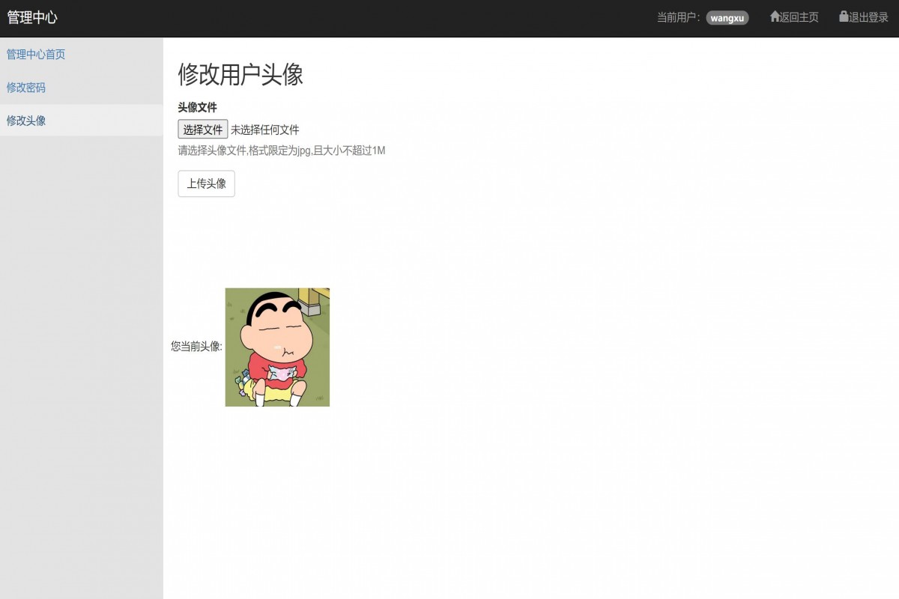Image resolution: width=899 pixels, height=599 pixels.
Task: Click the 选择文件 file chooser button
Action: click(x=203, y=130)
